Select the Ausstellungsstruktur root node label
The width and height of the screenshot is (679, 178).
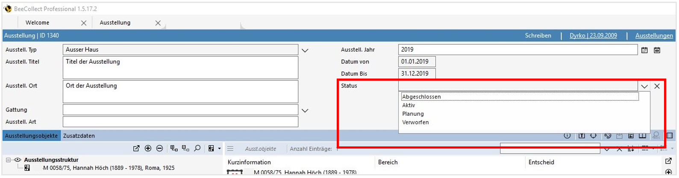point(51,160)
